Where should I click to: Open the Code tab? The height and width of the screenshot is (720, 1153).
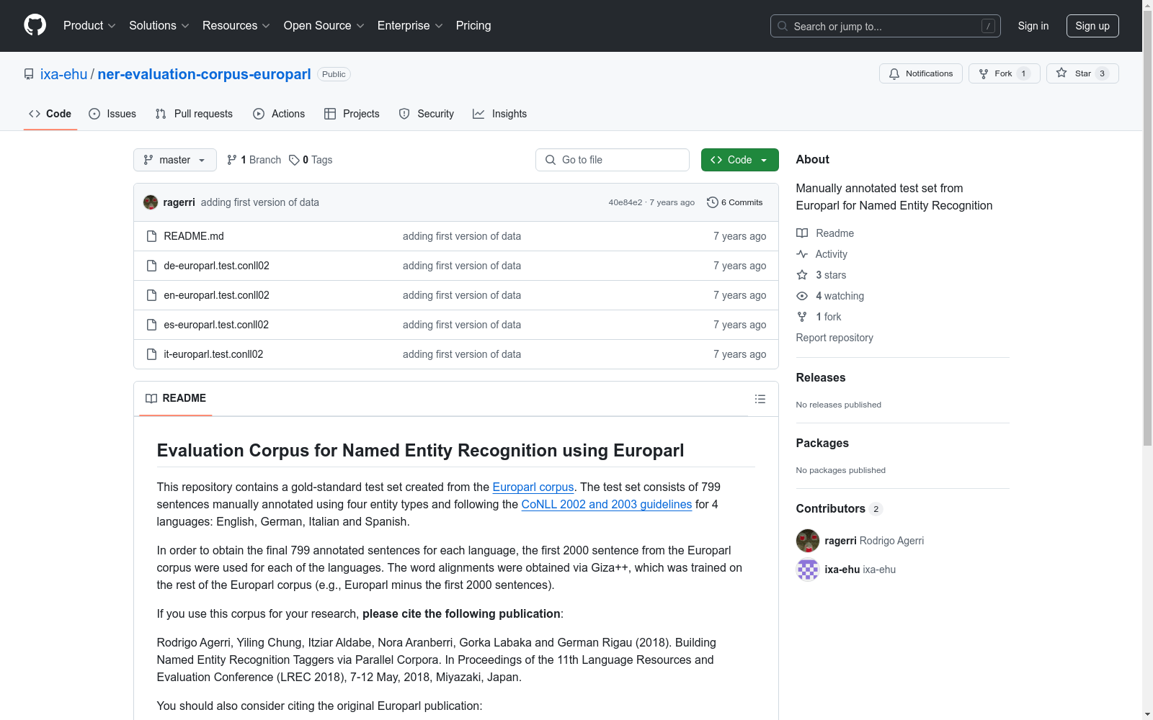50,114
